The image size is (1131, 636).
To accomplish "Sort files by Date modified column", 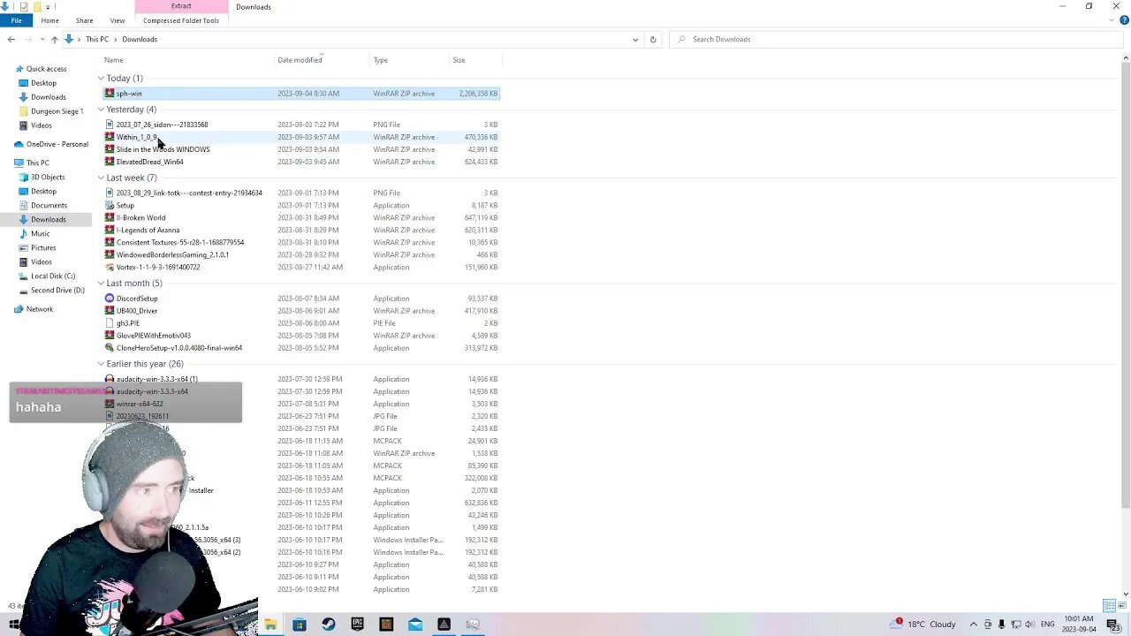I will 300,60.
